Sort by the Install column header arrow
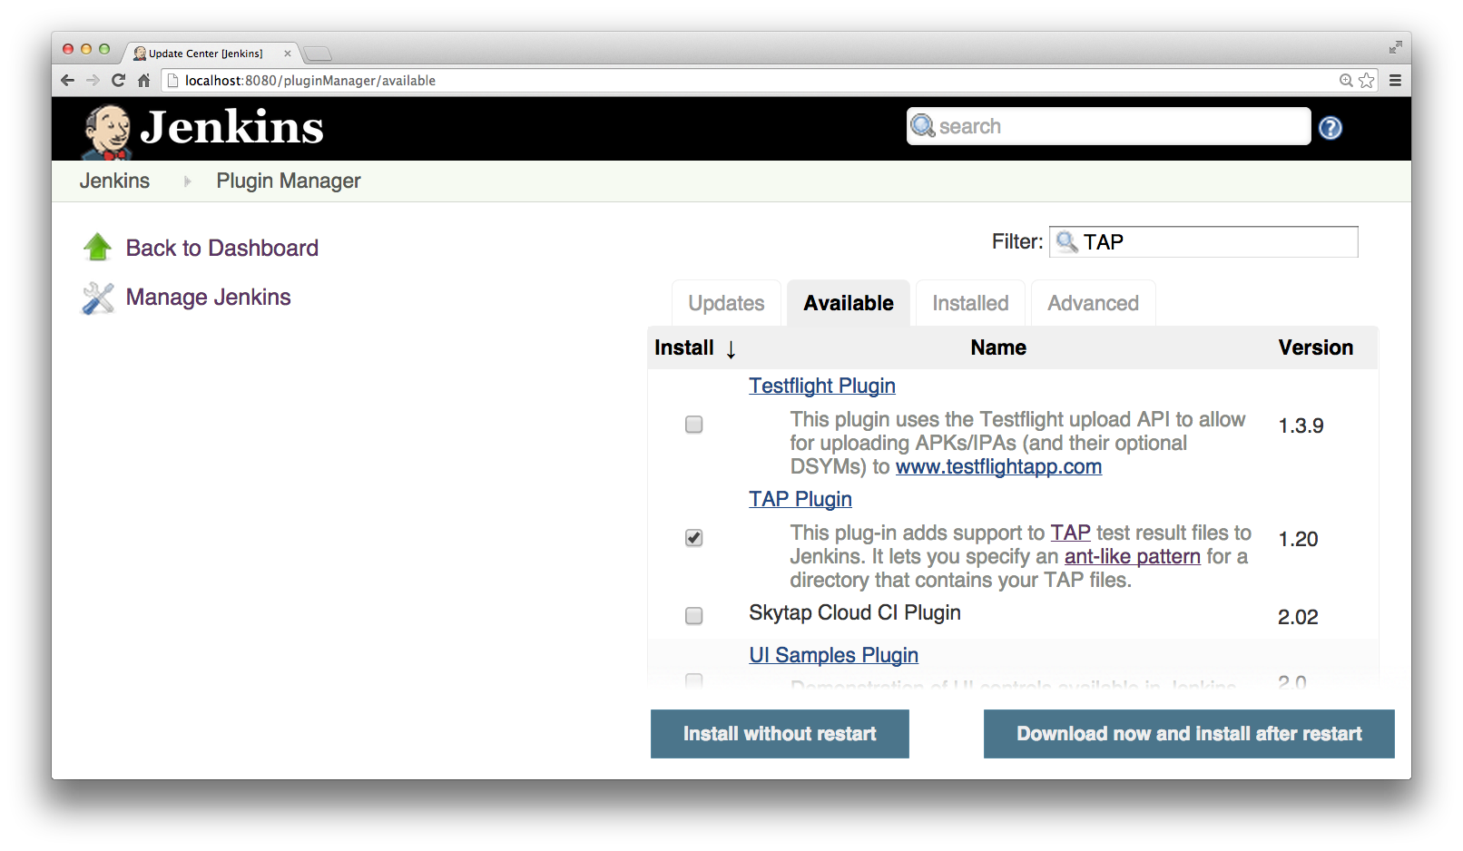 tap(731, 349)
